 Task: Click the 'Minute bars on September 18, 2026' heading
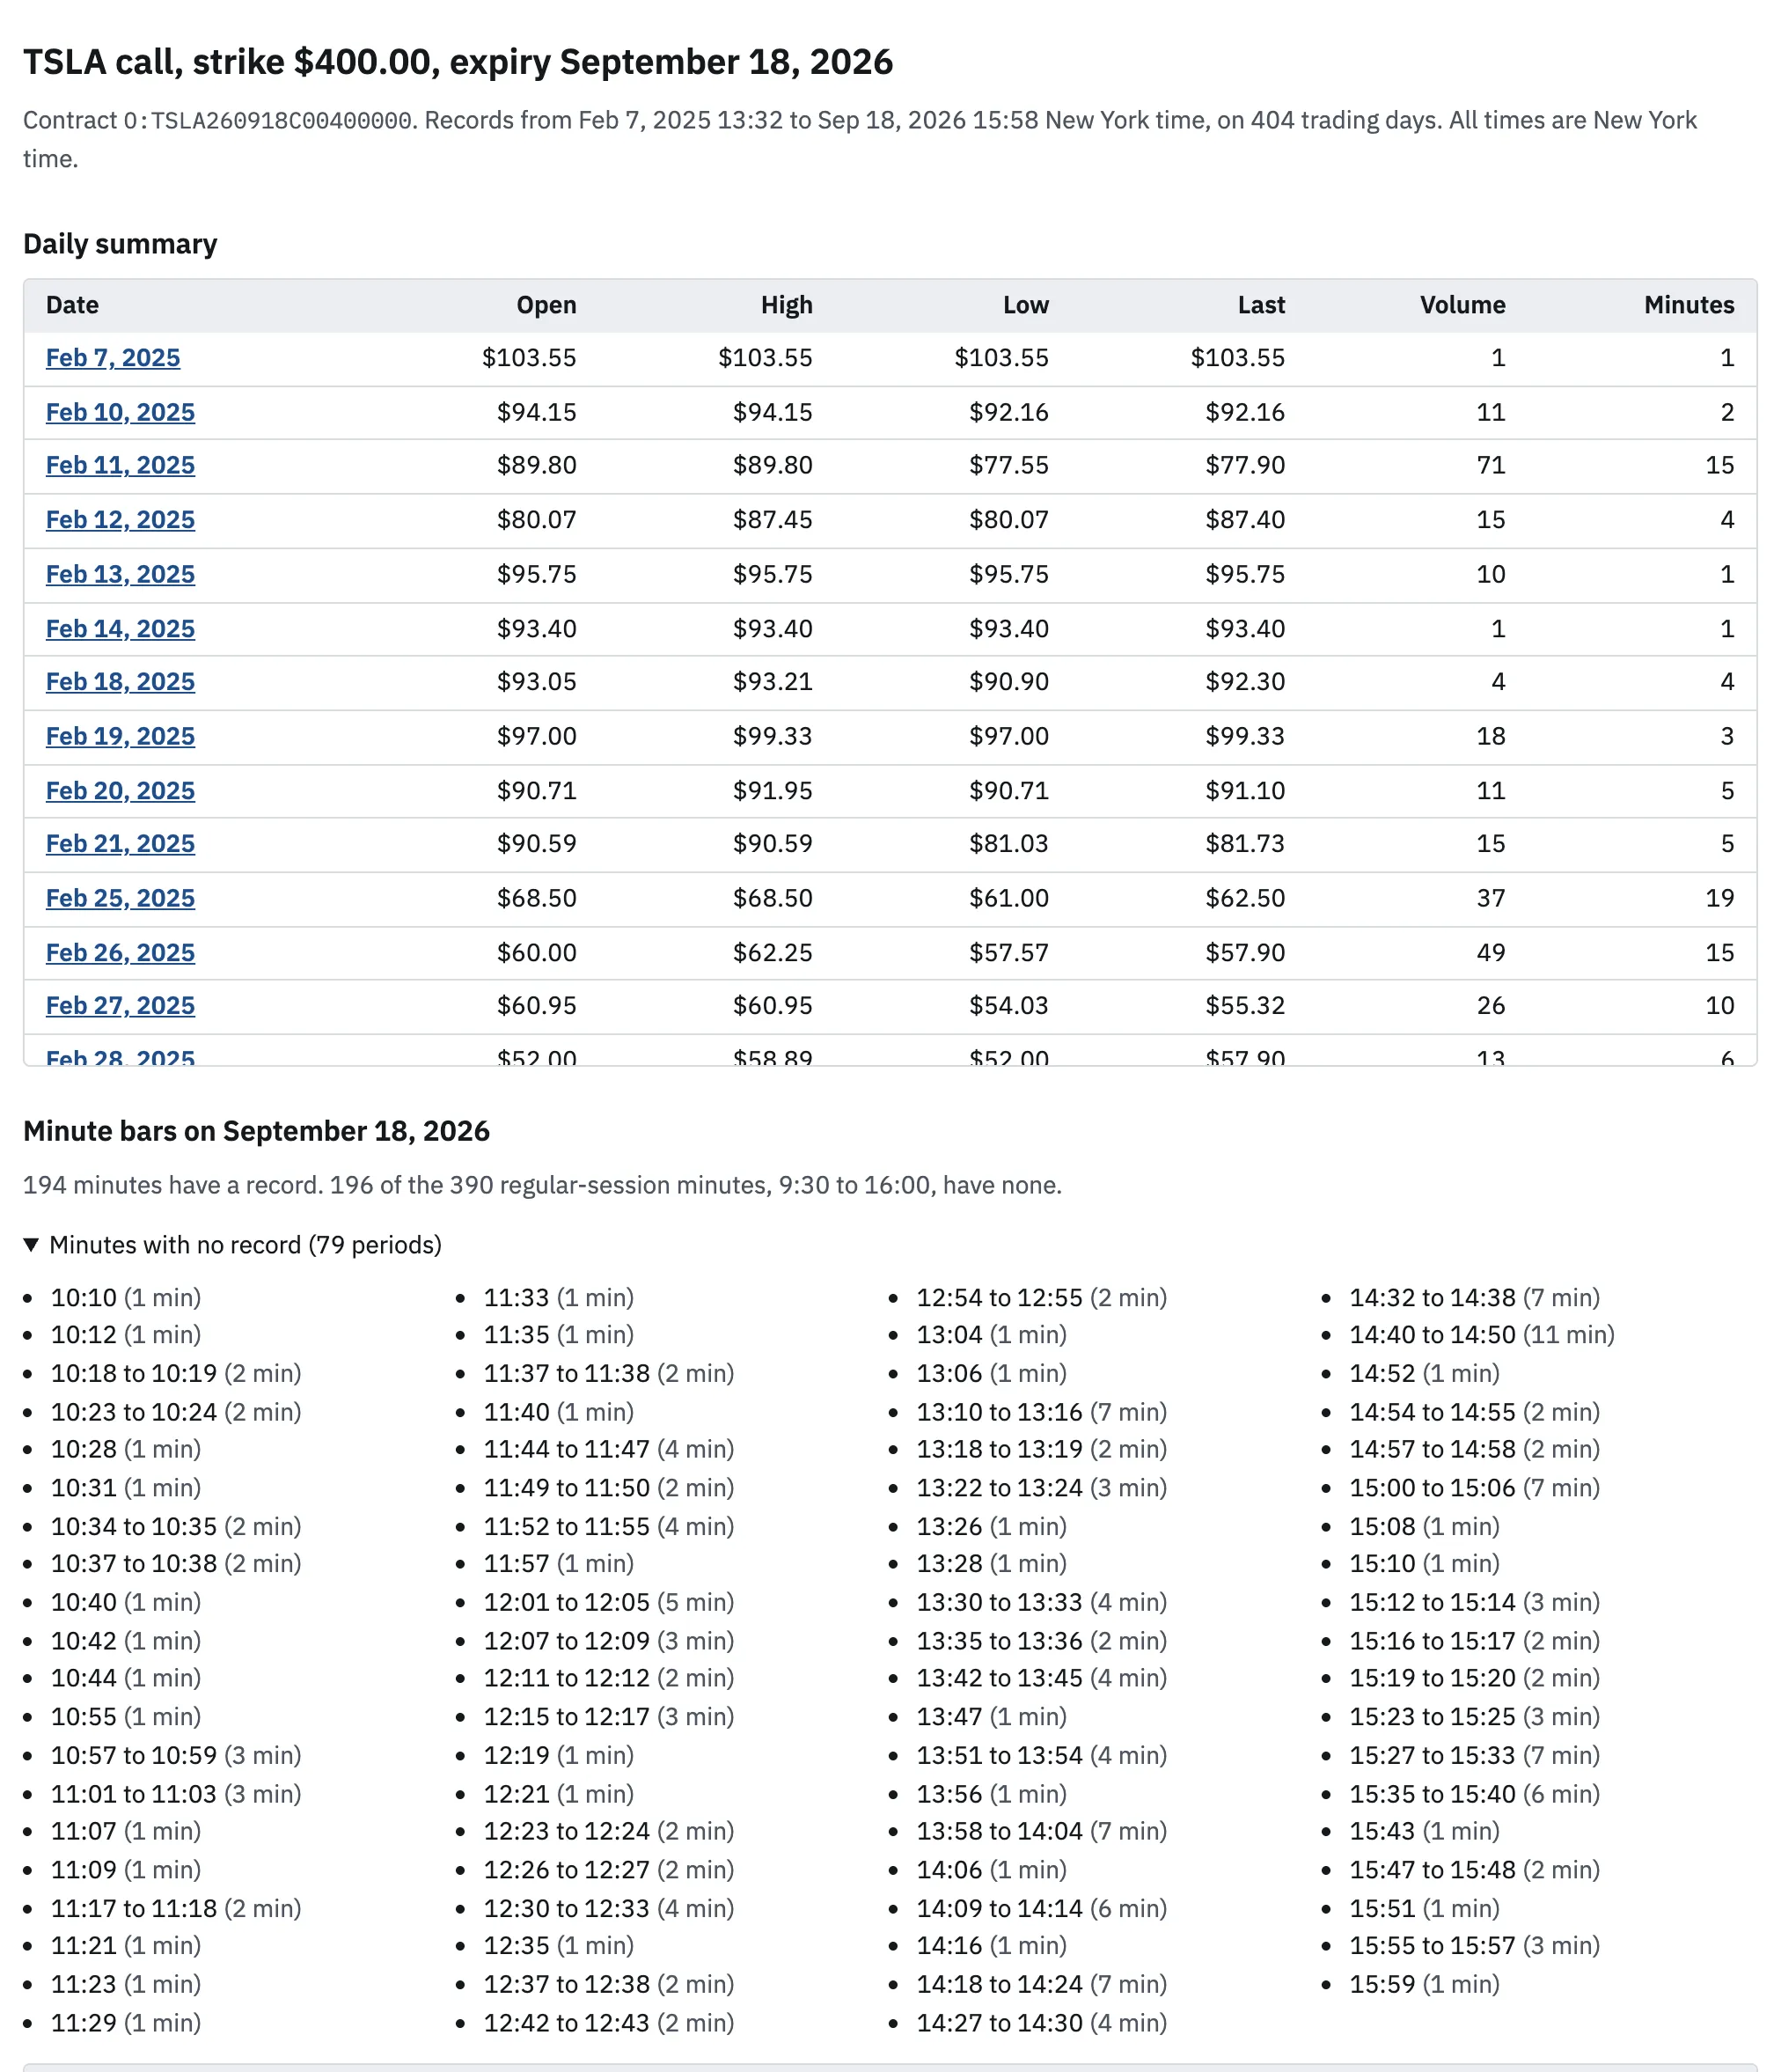tap(256, 1131)
